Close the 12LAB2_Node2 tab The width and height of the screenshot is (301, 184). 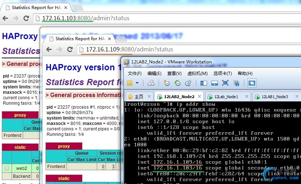click(x=199, y=96)
